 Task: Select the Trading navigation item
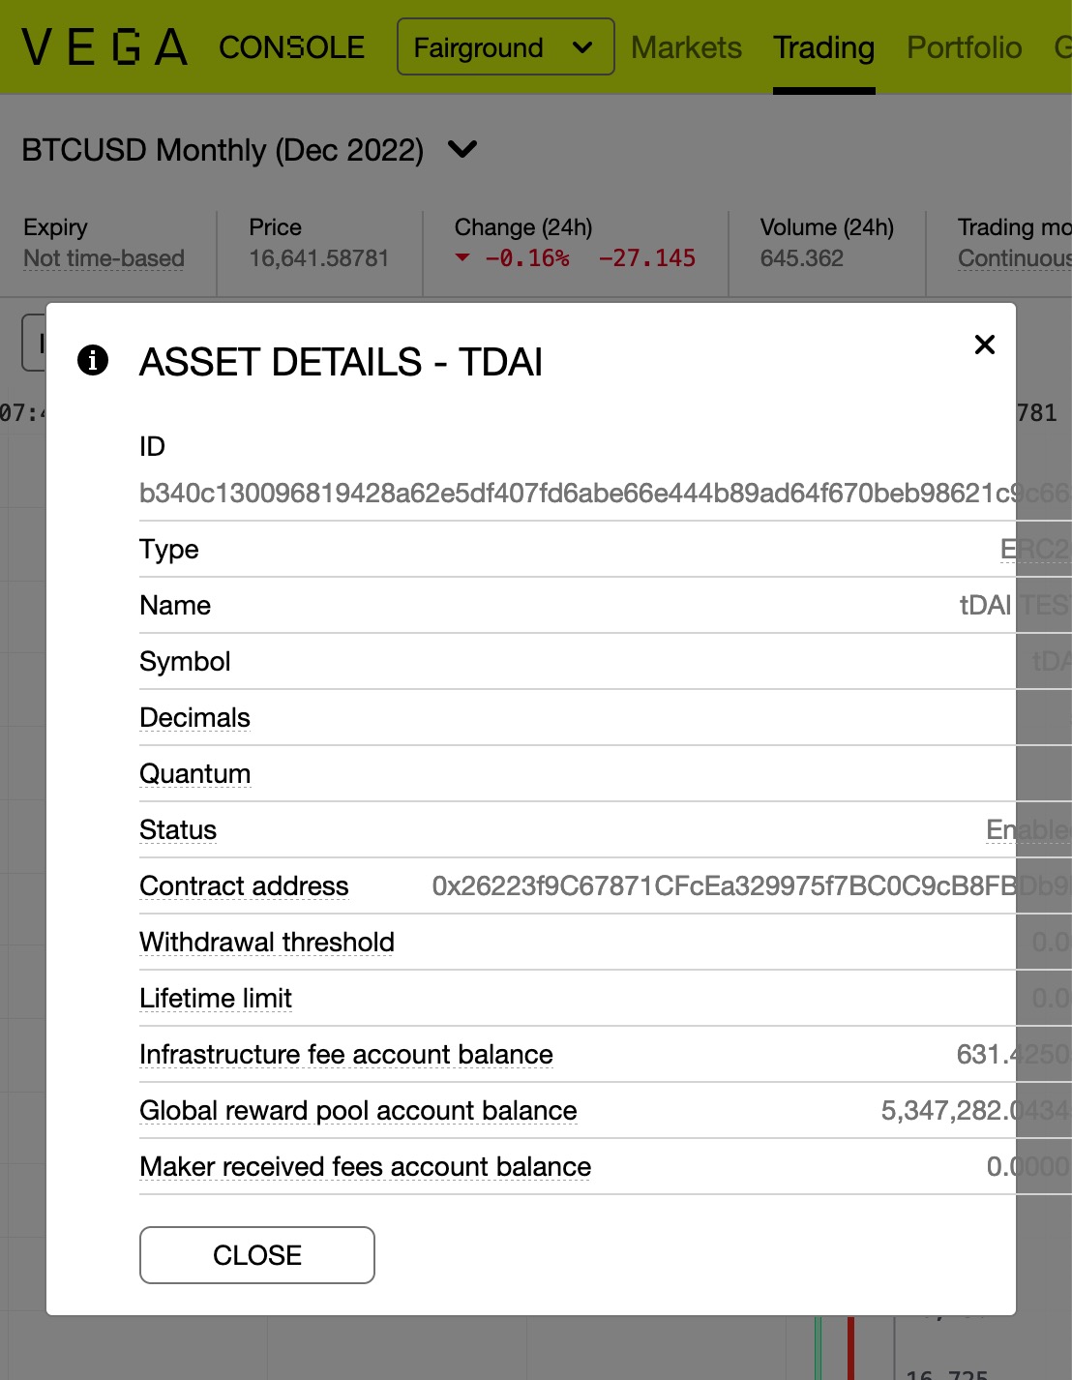click(x=823, y=46)
